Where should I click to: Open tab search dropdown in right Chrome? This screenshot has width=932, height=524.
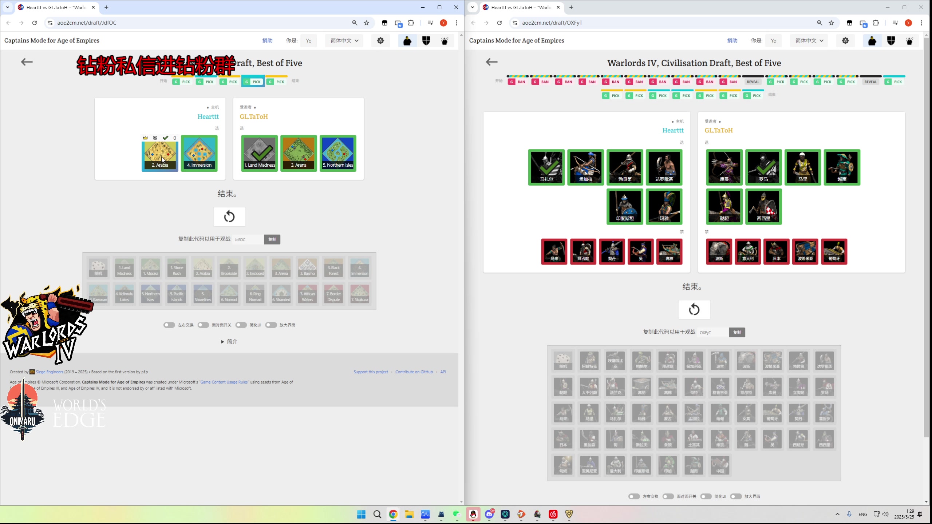[x=472, y=7]
